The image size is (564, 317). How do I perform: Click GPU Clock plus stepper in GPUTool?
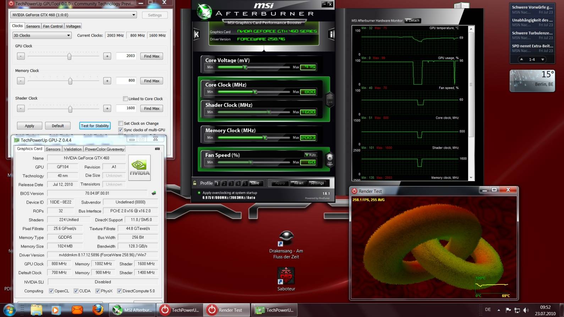[x=107, y=56]
